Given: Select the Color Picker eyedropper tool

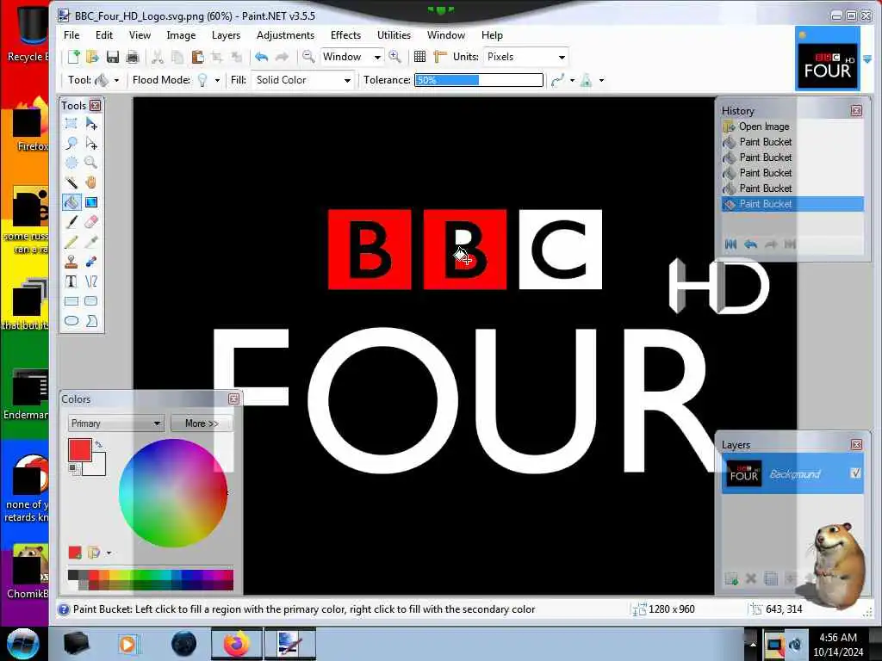Looking at the screenshot, I should pos(91,242).
